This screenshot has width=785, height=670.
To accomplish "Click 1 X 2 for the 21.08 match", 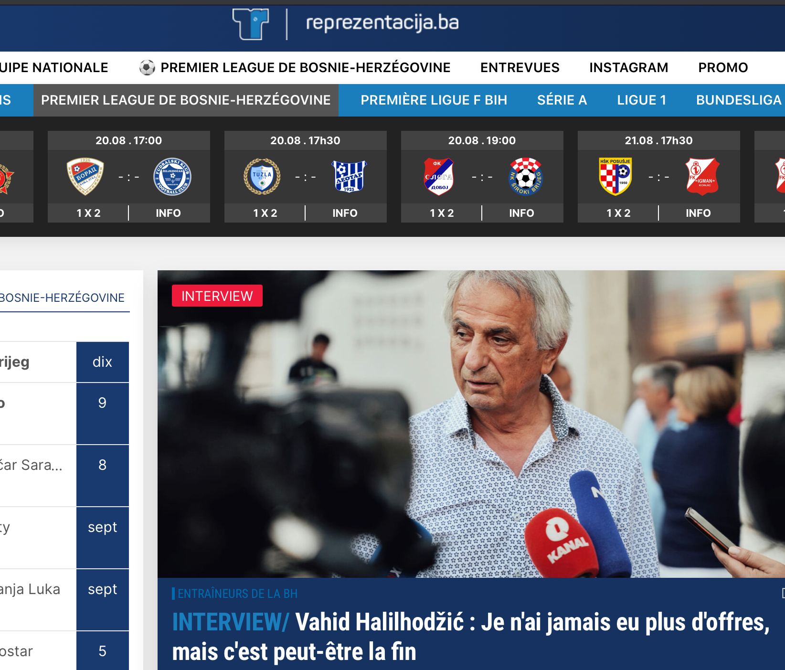I will click(x=618, y=213).
